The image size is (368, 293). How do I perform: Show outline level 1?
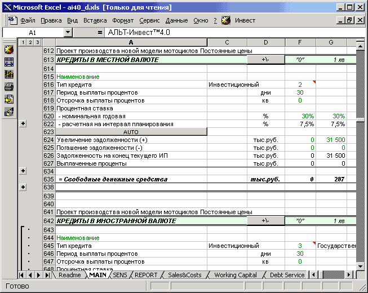pyautogui.click(x=23, y=42)
